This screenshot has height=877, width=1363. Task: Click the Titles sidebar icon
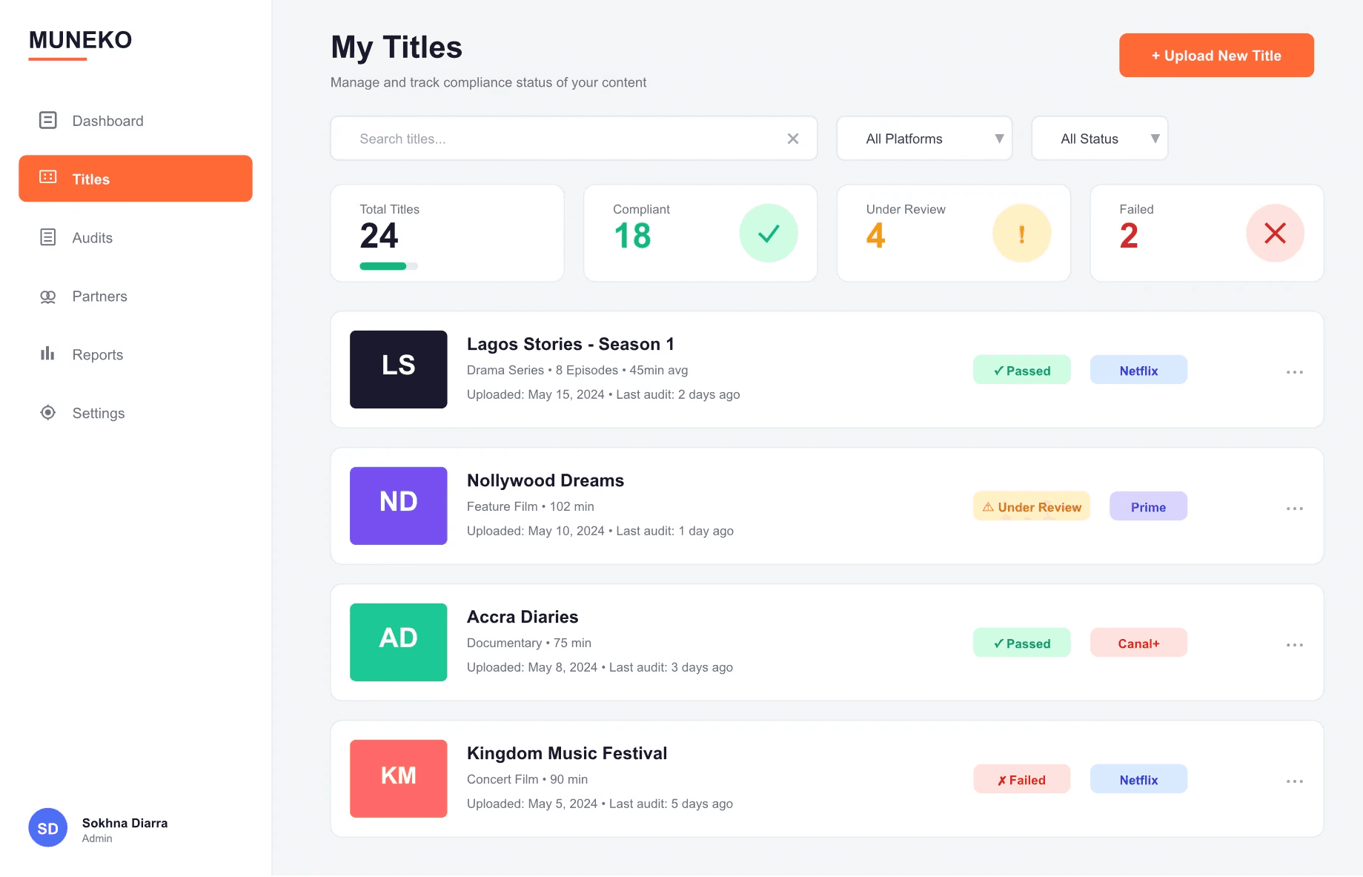pyautogui.click(x=47, y=176)
